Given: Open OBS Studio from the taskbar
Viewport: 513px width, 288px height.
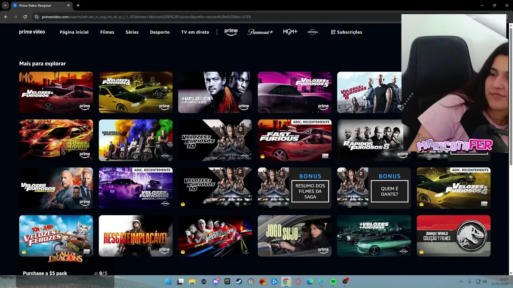Looking at the screenshot, I should [x=345, y=282].
